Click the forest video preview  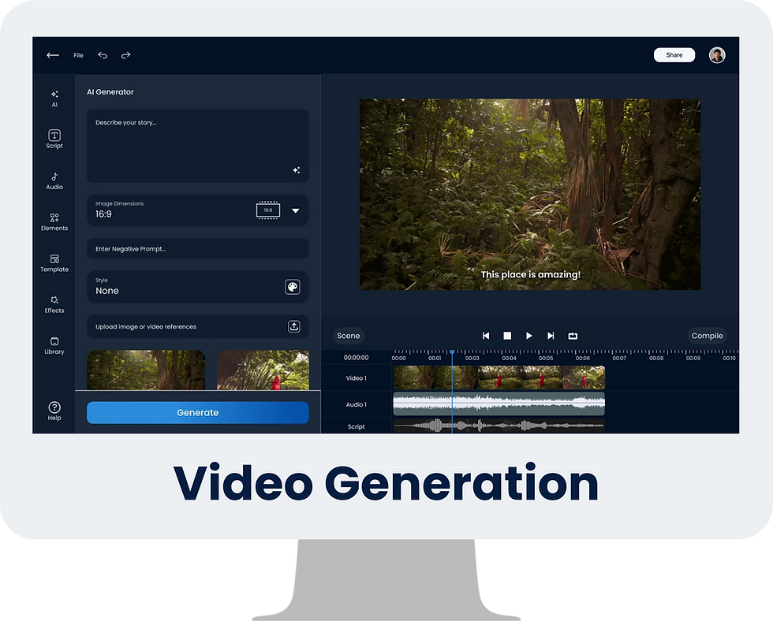(x=530, y=194)
